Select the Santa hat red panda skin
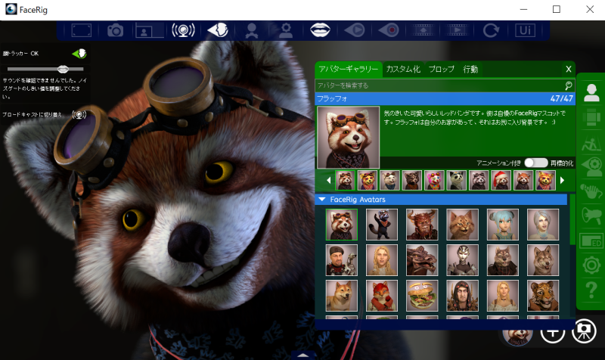 pyautogui.click(x=501, y=180)
